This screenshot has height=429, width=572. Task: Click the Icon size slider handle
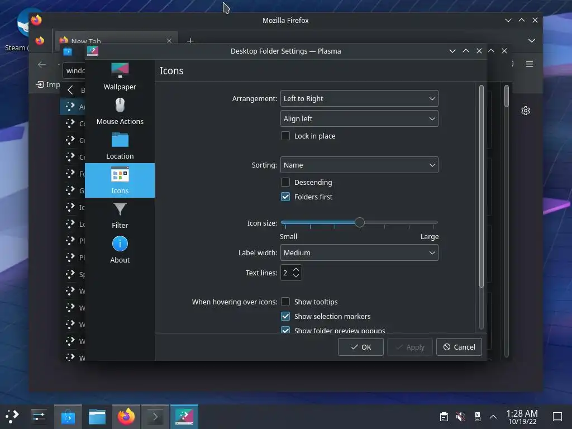coord(359,222)
